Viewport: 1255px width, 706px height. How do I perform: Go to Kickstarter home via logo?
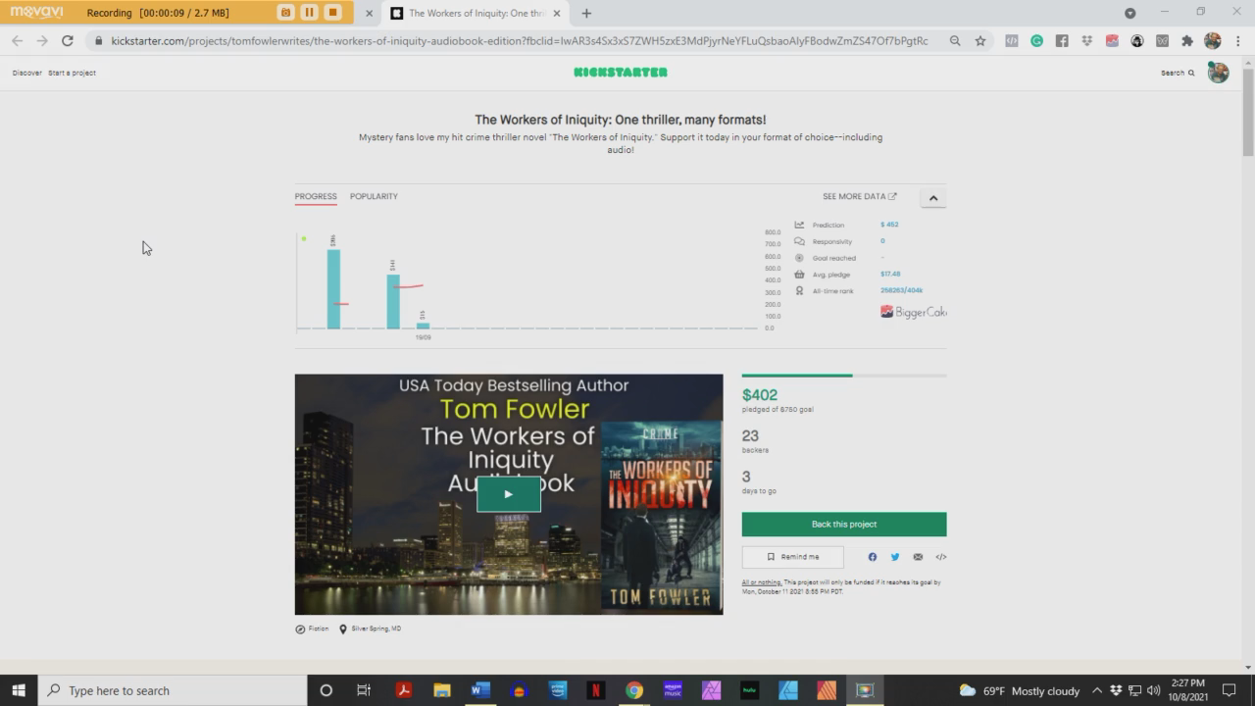[621, 72]
